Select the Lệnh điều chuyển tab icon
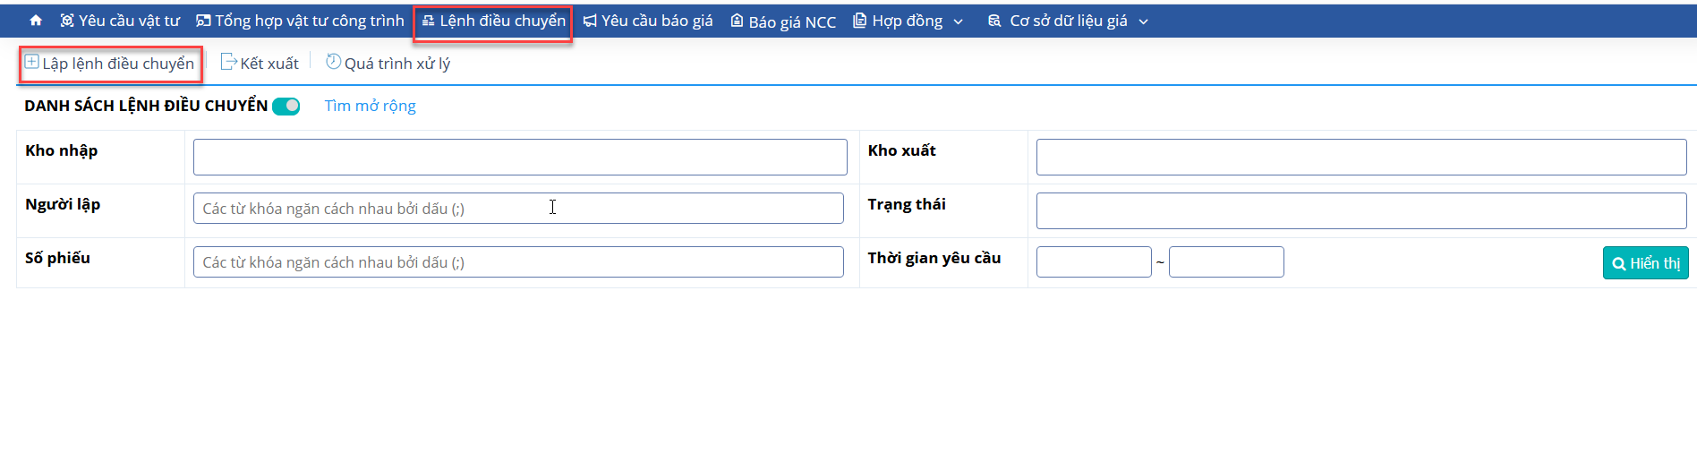Screen dimensions: 1697x462 [x=428, y=21]
